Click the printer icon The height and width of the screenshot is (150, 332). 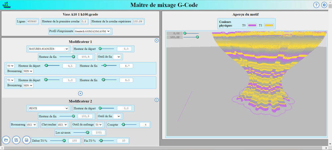click(27, 140)
